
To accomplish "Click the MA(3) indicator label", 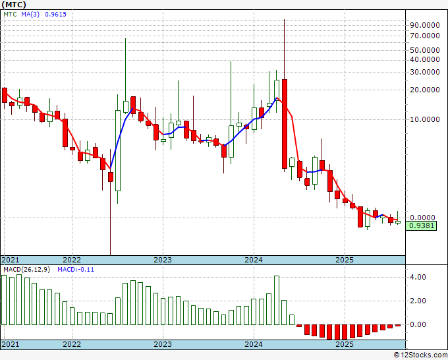I will [30, 14].
